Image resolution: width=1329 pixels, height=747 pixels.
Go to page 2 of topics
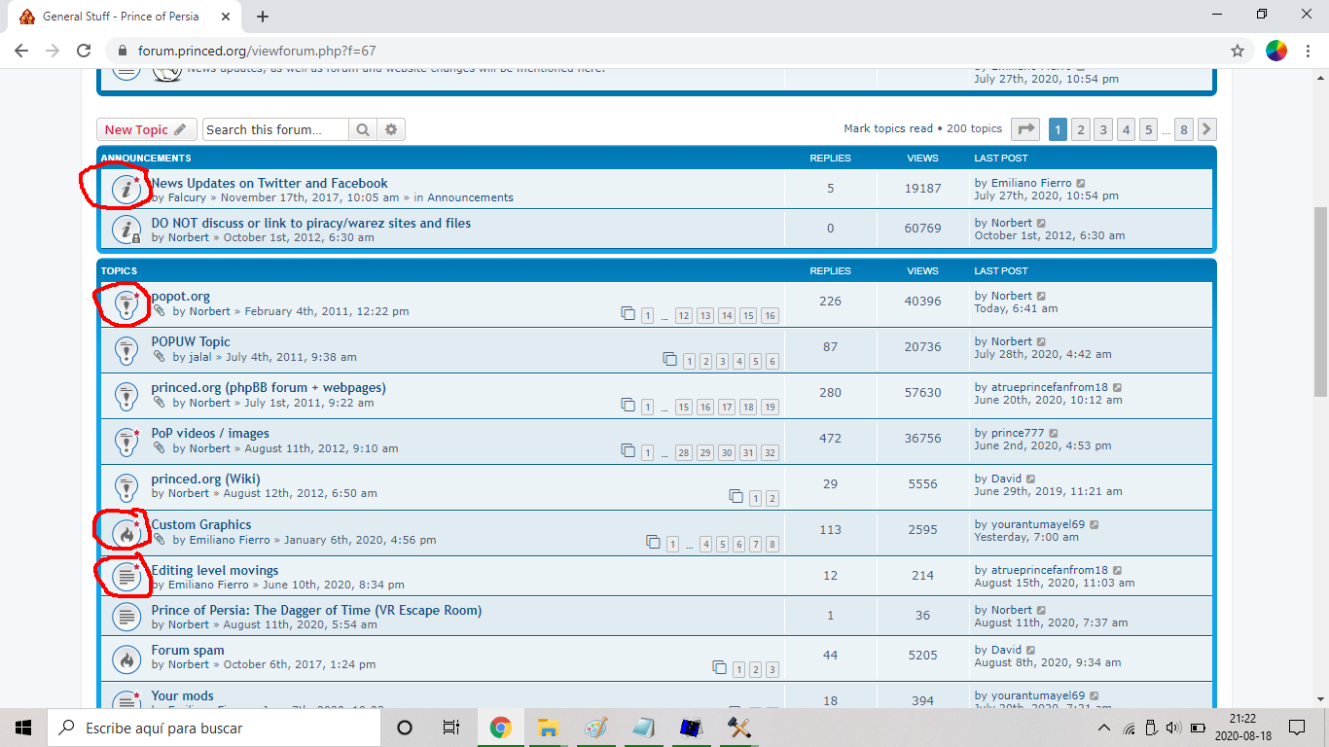[x=1080, y=129]
